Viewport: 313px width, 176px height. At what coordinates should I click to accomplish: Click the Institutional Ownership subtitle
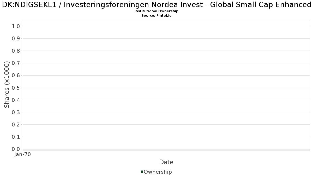156,11
